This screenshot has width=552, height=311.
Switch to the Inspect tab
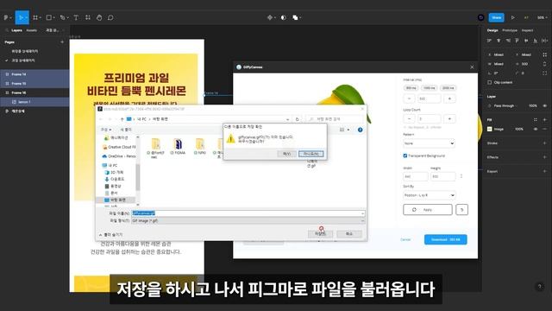point(527,30)
